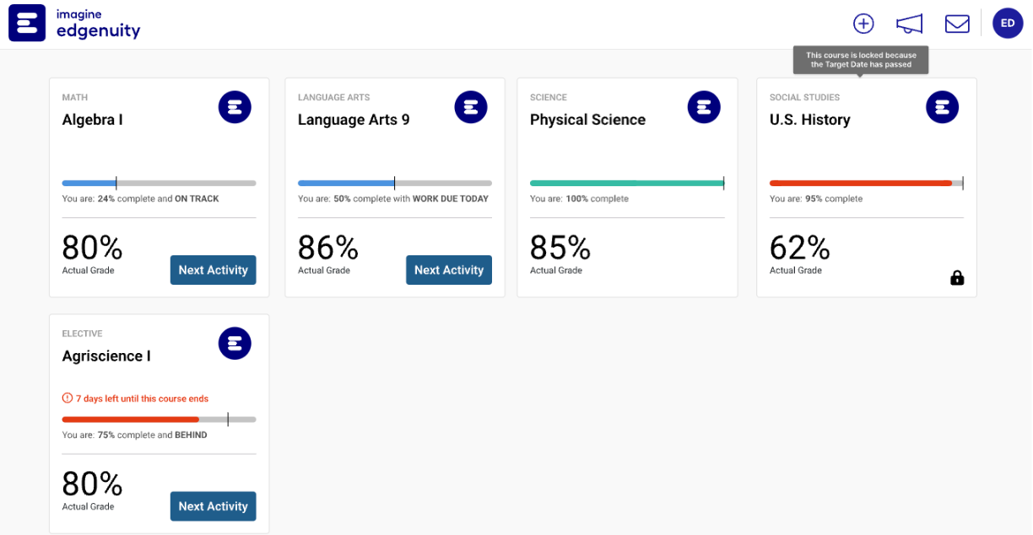Screen dimensions: 1033x535
Task: Click Next Activity for Language Arts 9
Action: point(448,270)
